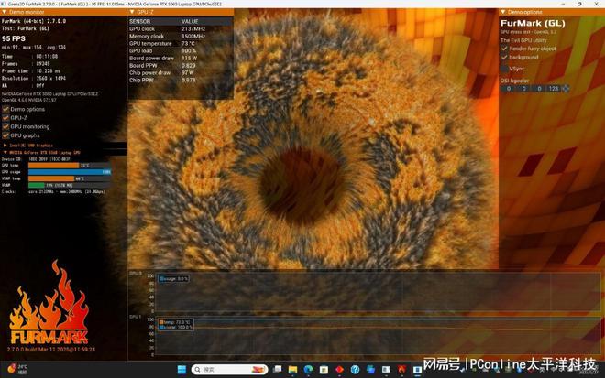Uncheck the GPU-Z checkbox
This screenshot has height=378, width=605.
tap(5, 118)
